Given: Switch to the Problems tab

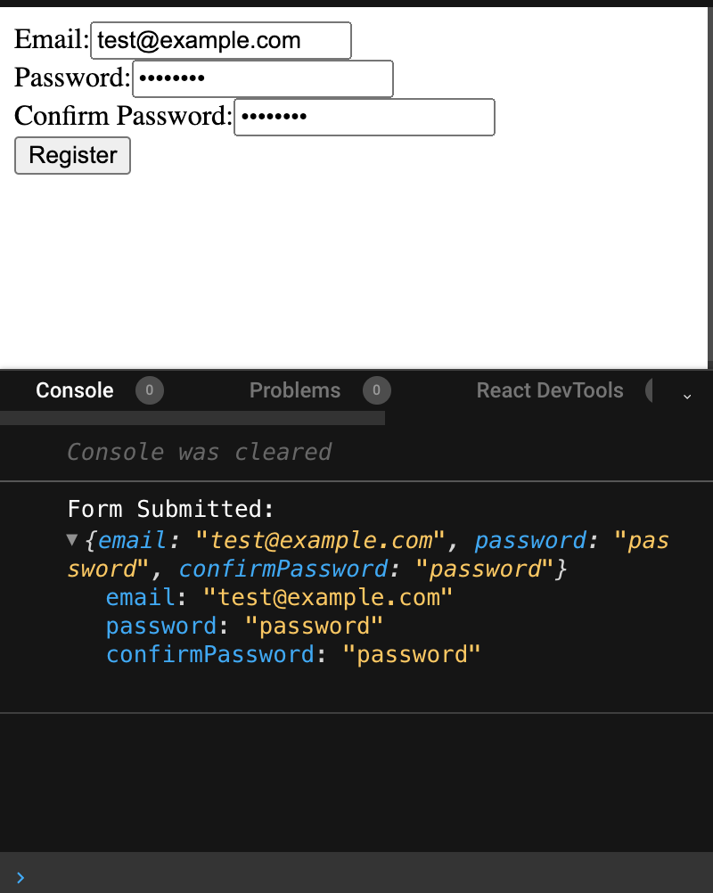Looking at the screenshot, I should [295, 390].
